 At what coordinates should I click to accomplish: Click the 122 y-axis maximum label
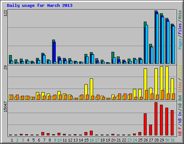[x=5, y=13]
